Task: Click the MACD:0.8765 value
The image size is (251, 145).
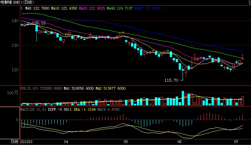Action: (x=108, y=109)
